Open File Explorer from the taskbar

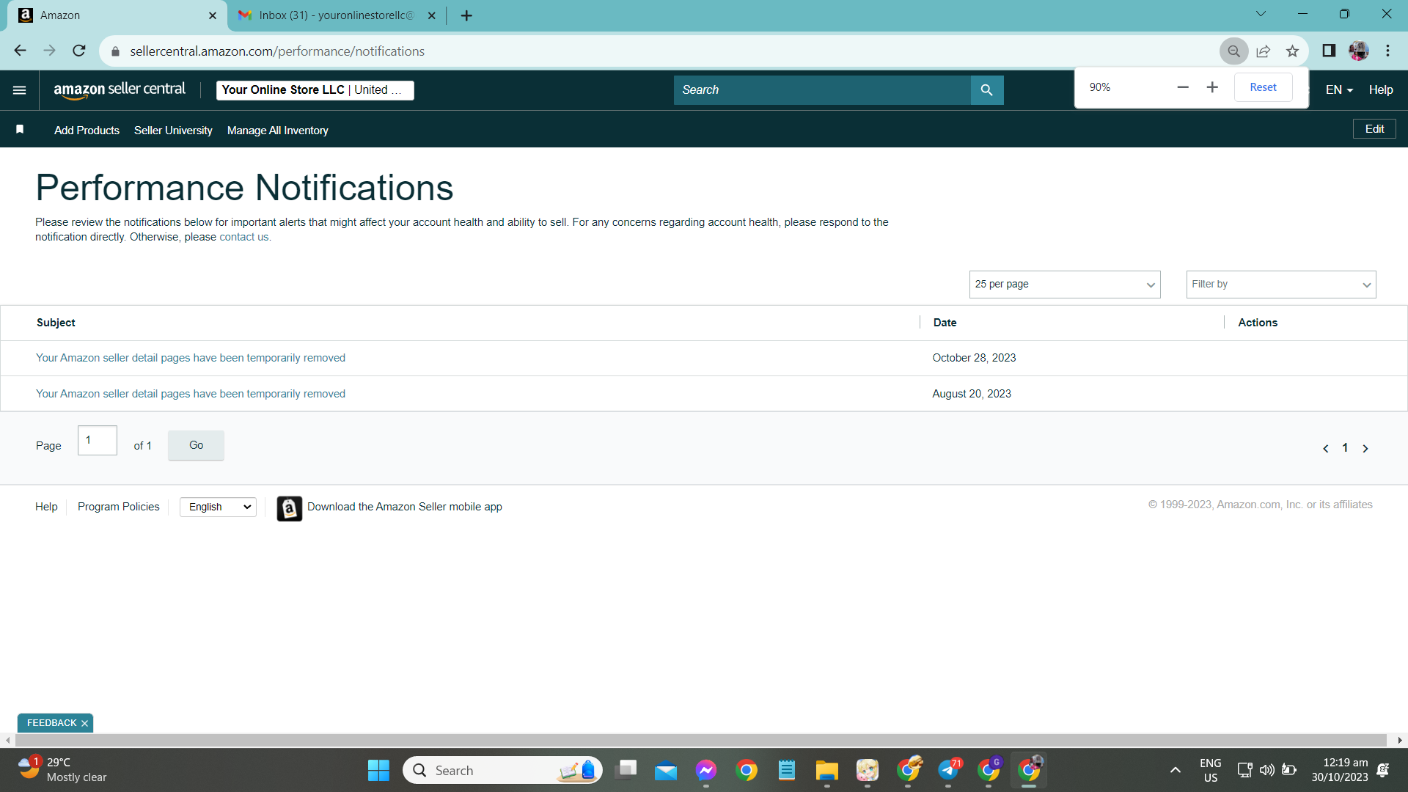click(827, 770)
